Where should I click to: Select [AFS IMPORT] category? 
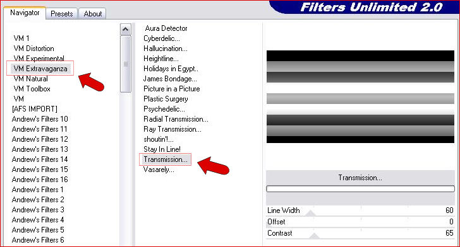(x=35, y=109)
